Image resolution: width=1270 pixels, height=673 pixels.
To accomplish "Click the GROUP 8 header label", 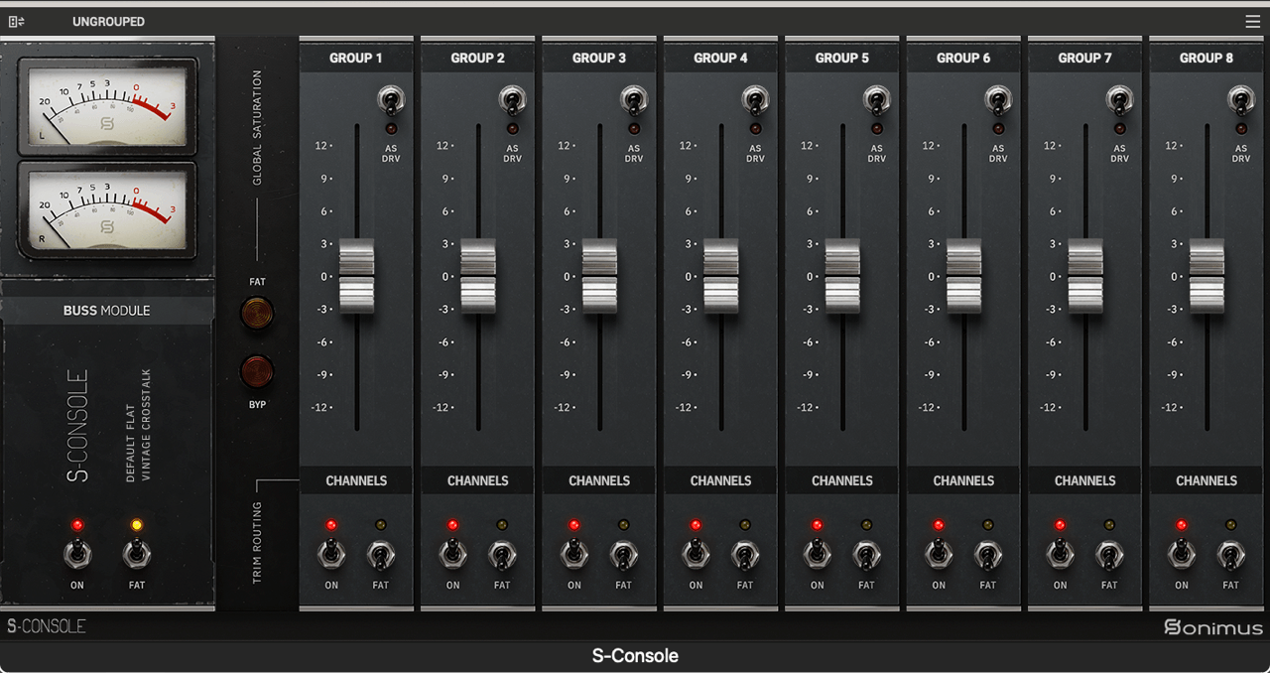I will (1206, 58).
